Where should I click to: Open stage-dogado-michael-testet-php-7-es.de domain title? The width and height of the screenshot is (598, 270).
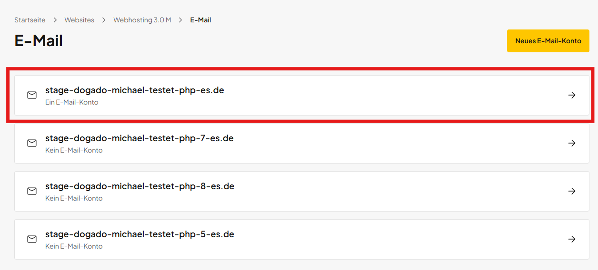click(x=139, y=138)
